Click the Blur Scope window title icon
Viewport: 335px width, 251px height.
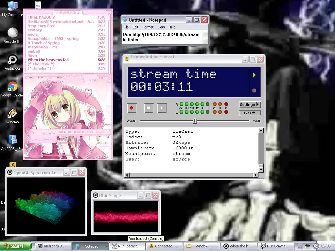[96, 195]
